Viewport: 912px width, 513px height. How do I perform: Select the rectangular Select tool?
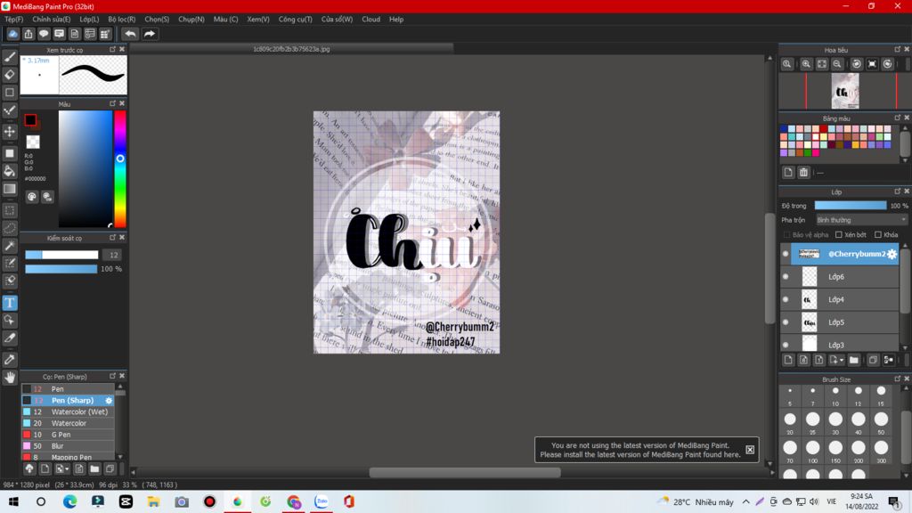(10, 210)
